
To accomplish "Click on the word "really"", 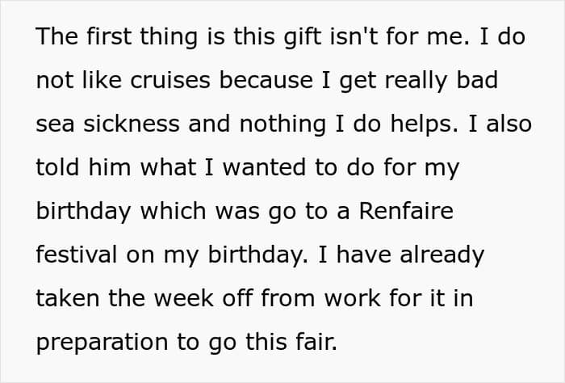I will pos(412,81).
